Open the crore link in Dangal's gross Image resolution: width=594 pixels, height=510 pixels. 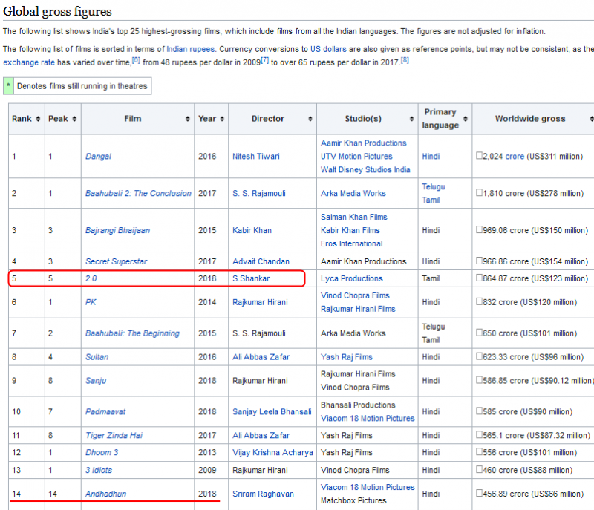point(515,157)
